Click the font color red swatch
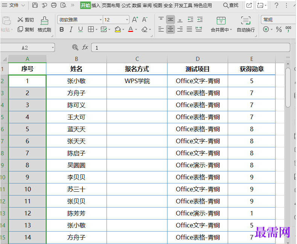Viewport: 297px width, 244px height. coord(130,29)
